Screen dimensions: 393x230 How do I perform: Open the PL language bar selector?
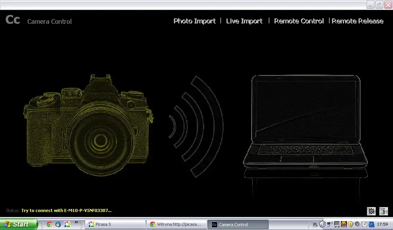(315, 224)
